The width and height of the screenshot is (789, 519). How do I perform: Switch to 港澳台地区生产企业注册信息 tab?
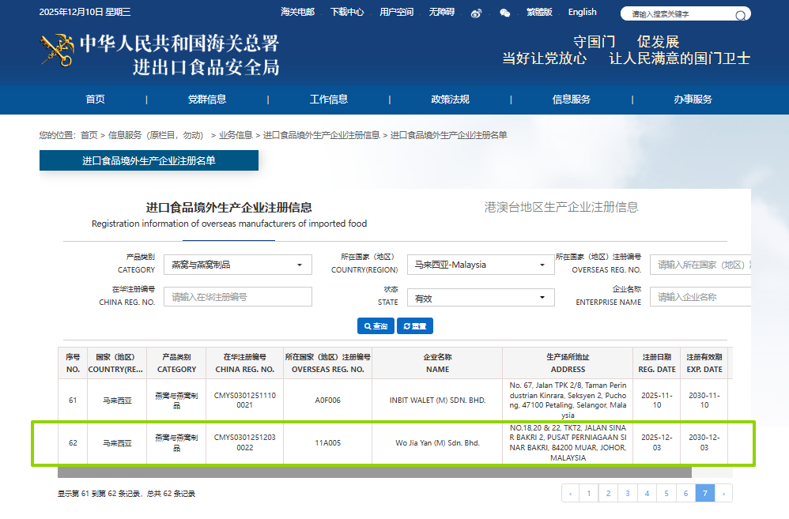pyautogui.click(x=561, y=207)
